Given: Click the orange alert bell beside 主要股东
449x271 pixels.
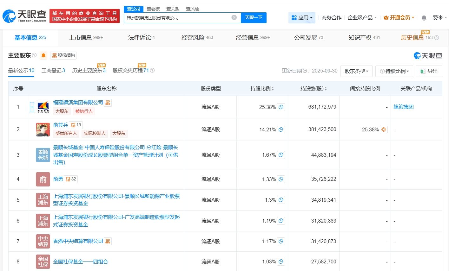Looking at the screenshot, I should coord(43,56).
